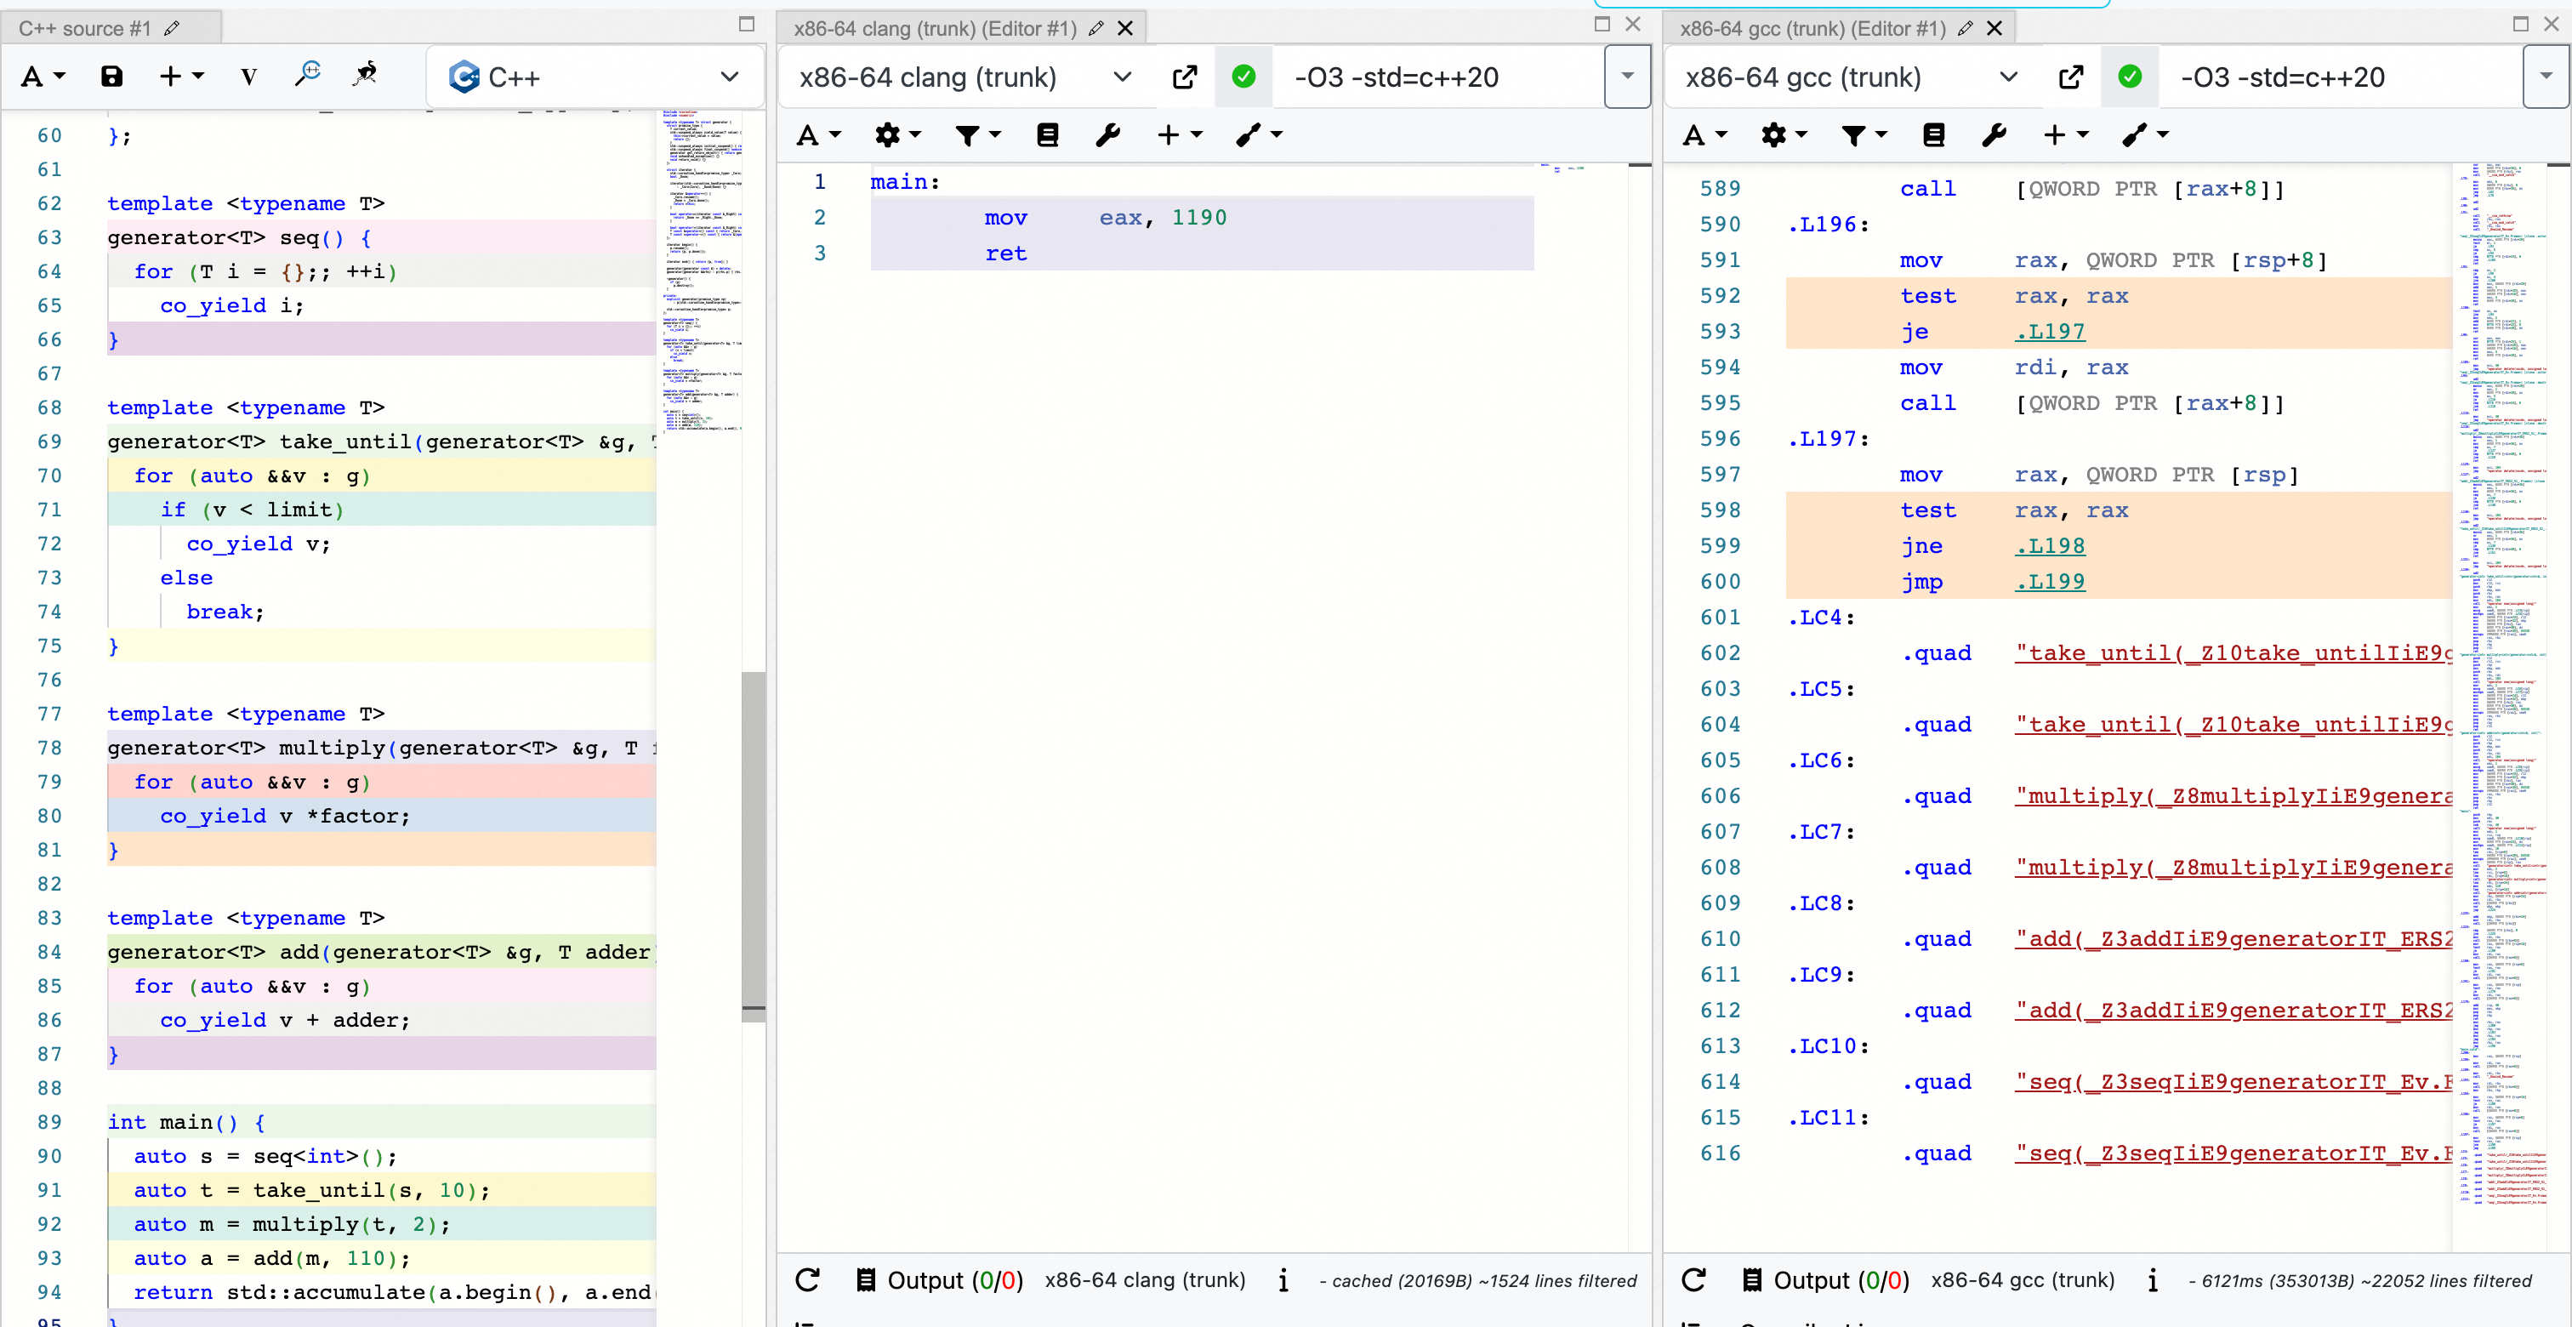Toggle Vim mode with the V icon

click(x=247, y=76)
